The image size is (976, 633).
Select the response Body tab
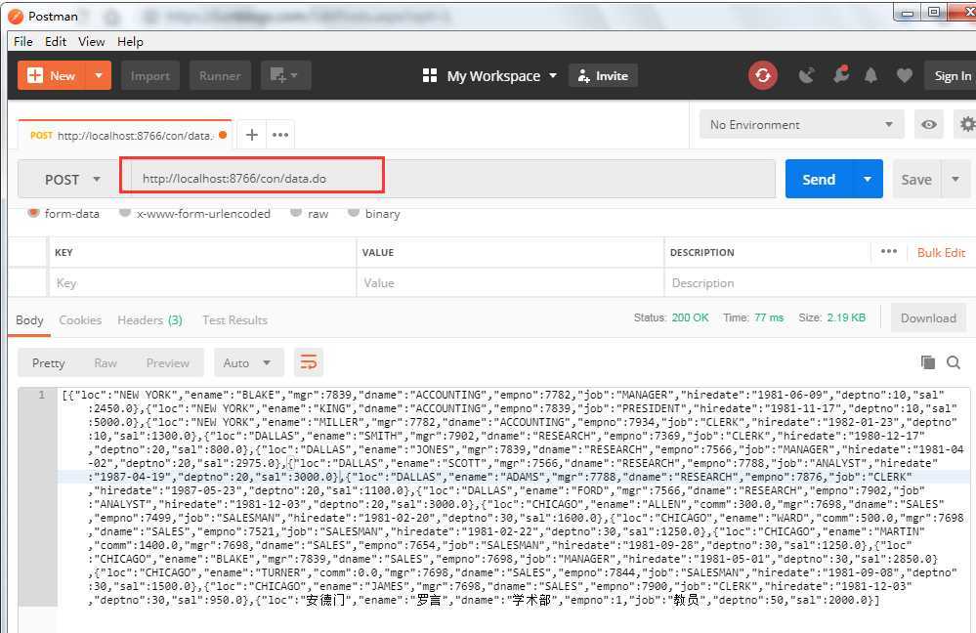click(x=29, y=320)
